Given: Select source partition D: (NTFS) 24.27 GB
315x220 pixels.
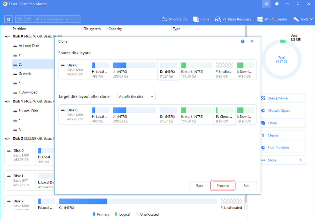Looking at the screenshot, I should click(x=168, y=70).
